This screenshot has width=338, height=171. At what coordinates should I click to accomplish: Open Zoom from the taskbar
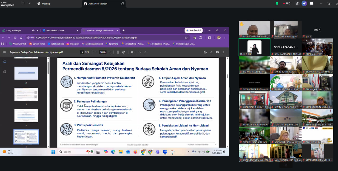pyautogui.click(x=165, y=152)
